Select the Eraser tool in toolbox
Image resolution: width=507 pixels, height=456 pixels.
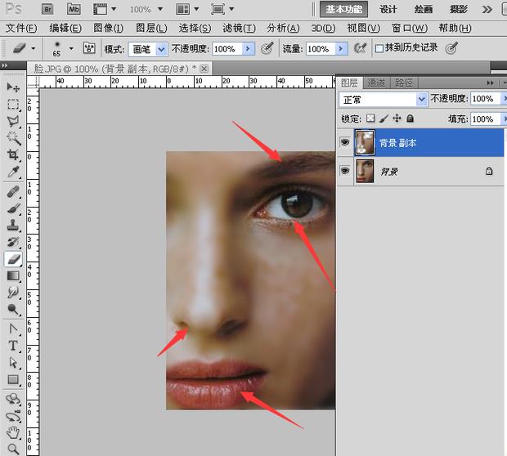(13, 259)
